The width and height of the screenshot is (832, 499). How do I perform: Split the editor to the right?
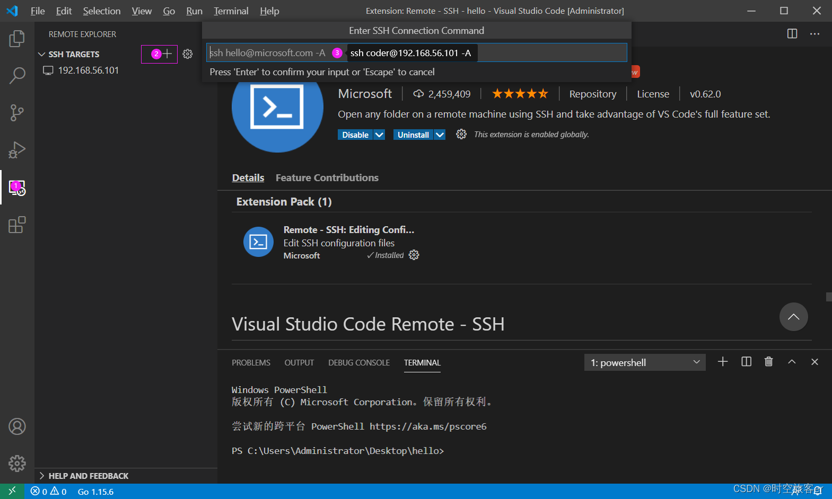tap(792, 34)
